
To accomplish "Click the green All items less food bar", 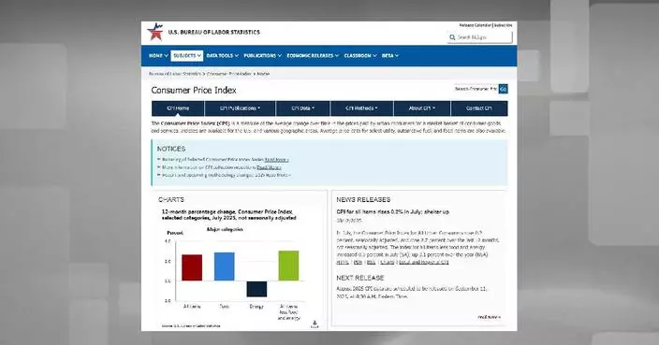I will click(288, 266).
